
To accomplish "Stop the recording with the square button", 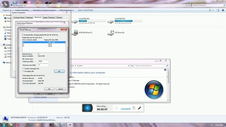I will tap(116, 108).
